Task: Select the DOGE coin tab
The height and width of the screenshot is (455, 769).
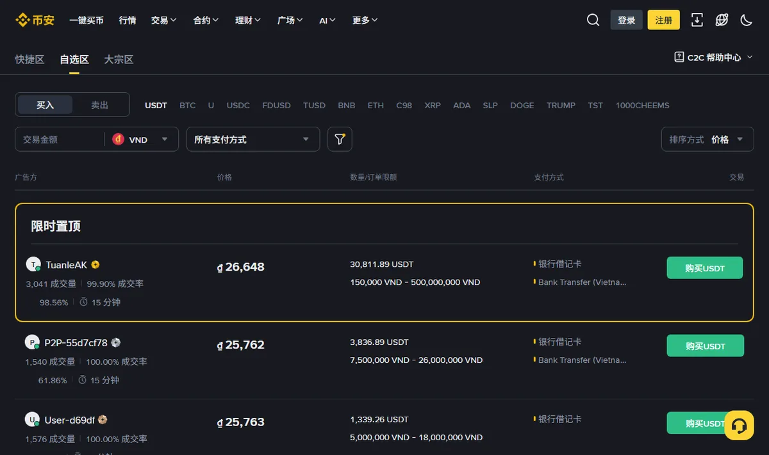Action: [522, 105]
